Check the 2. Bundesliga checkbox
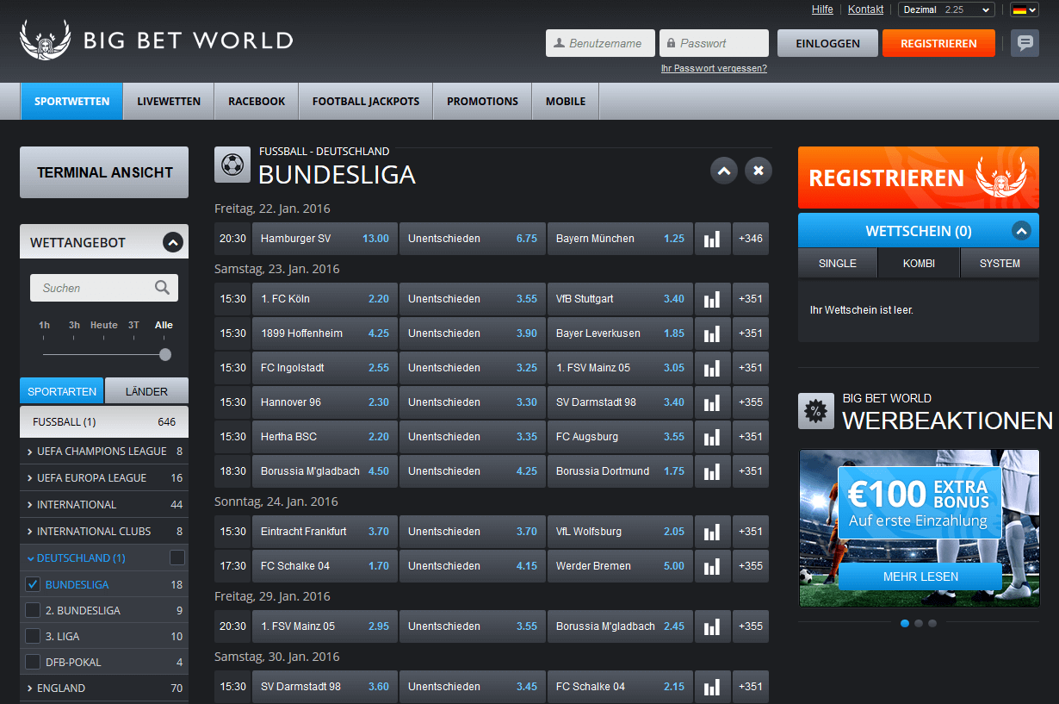 (33, 610)
